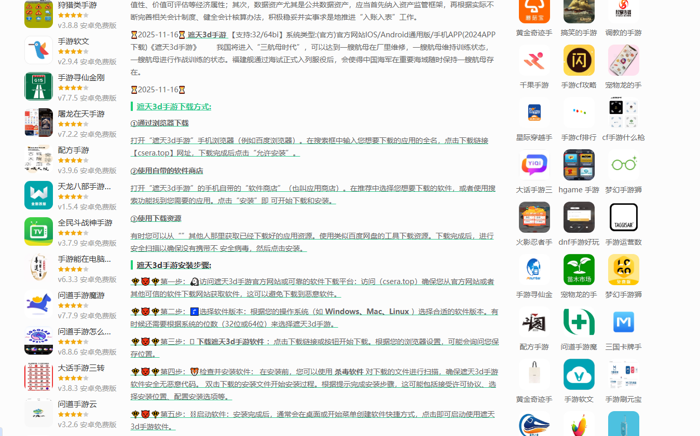Click the 千果手游 running figure icon
Image resolution: width=700 pixels, height=436 pixels.
(534, 60)
